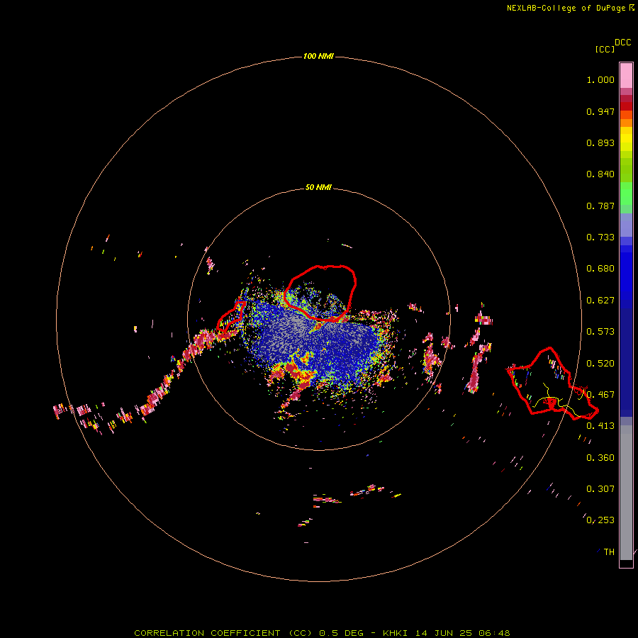Click the 0.893 color scale value
The width and height of the screenshot is (638, 638).
point(600,142)
